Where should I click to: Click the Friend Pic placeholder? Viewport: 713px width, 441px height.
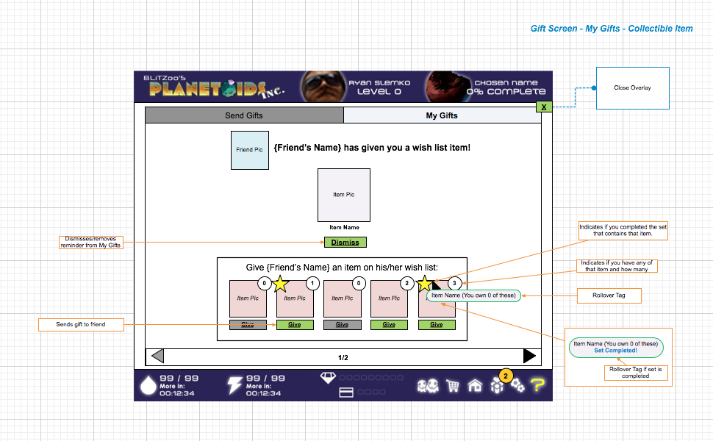pyautogui.click(x=250, y=150)
